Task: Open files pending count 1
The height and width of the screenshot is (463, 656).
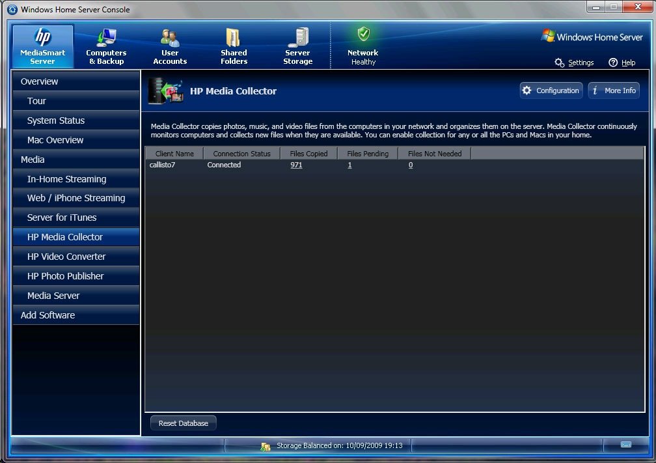Action: [349, 165]
